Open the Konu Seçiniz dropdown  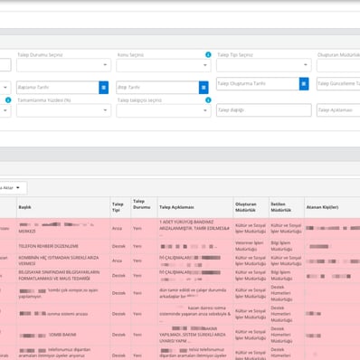(x=164, y=65)
